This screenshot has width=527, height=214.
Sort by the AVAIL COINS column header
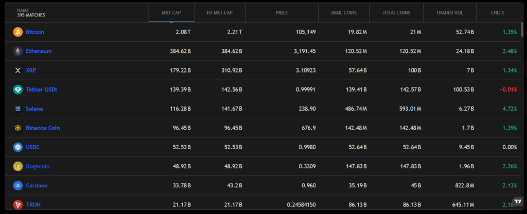tap(344, 13)
